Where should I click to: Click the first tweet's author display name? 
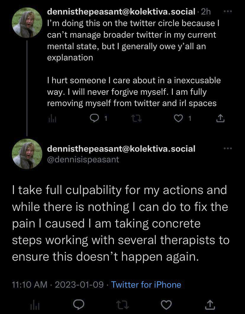[121, 12]
